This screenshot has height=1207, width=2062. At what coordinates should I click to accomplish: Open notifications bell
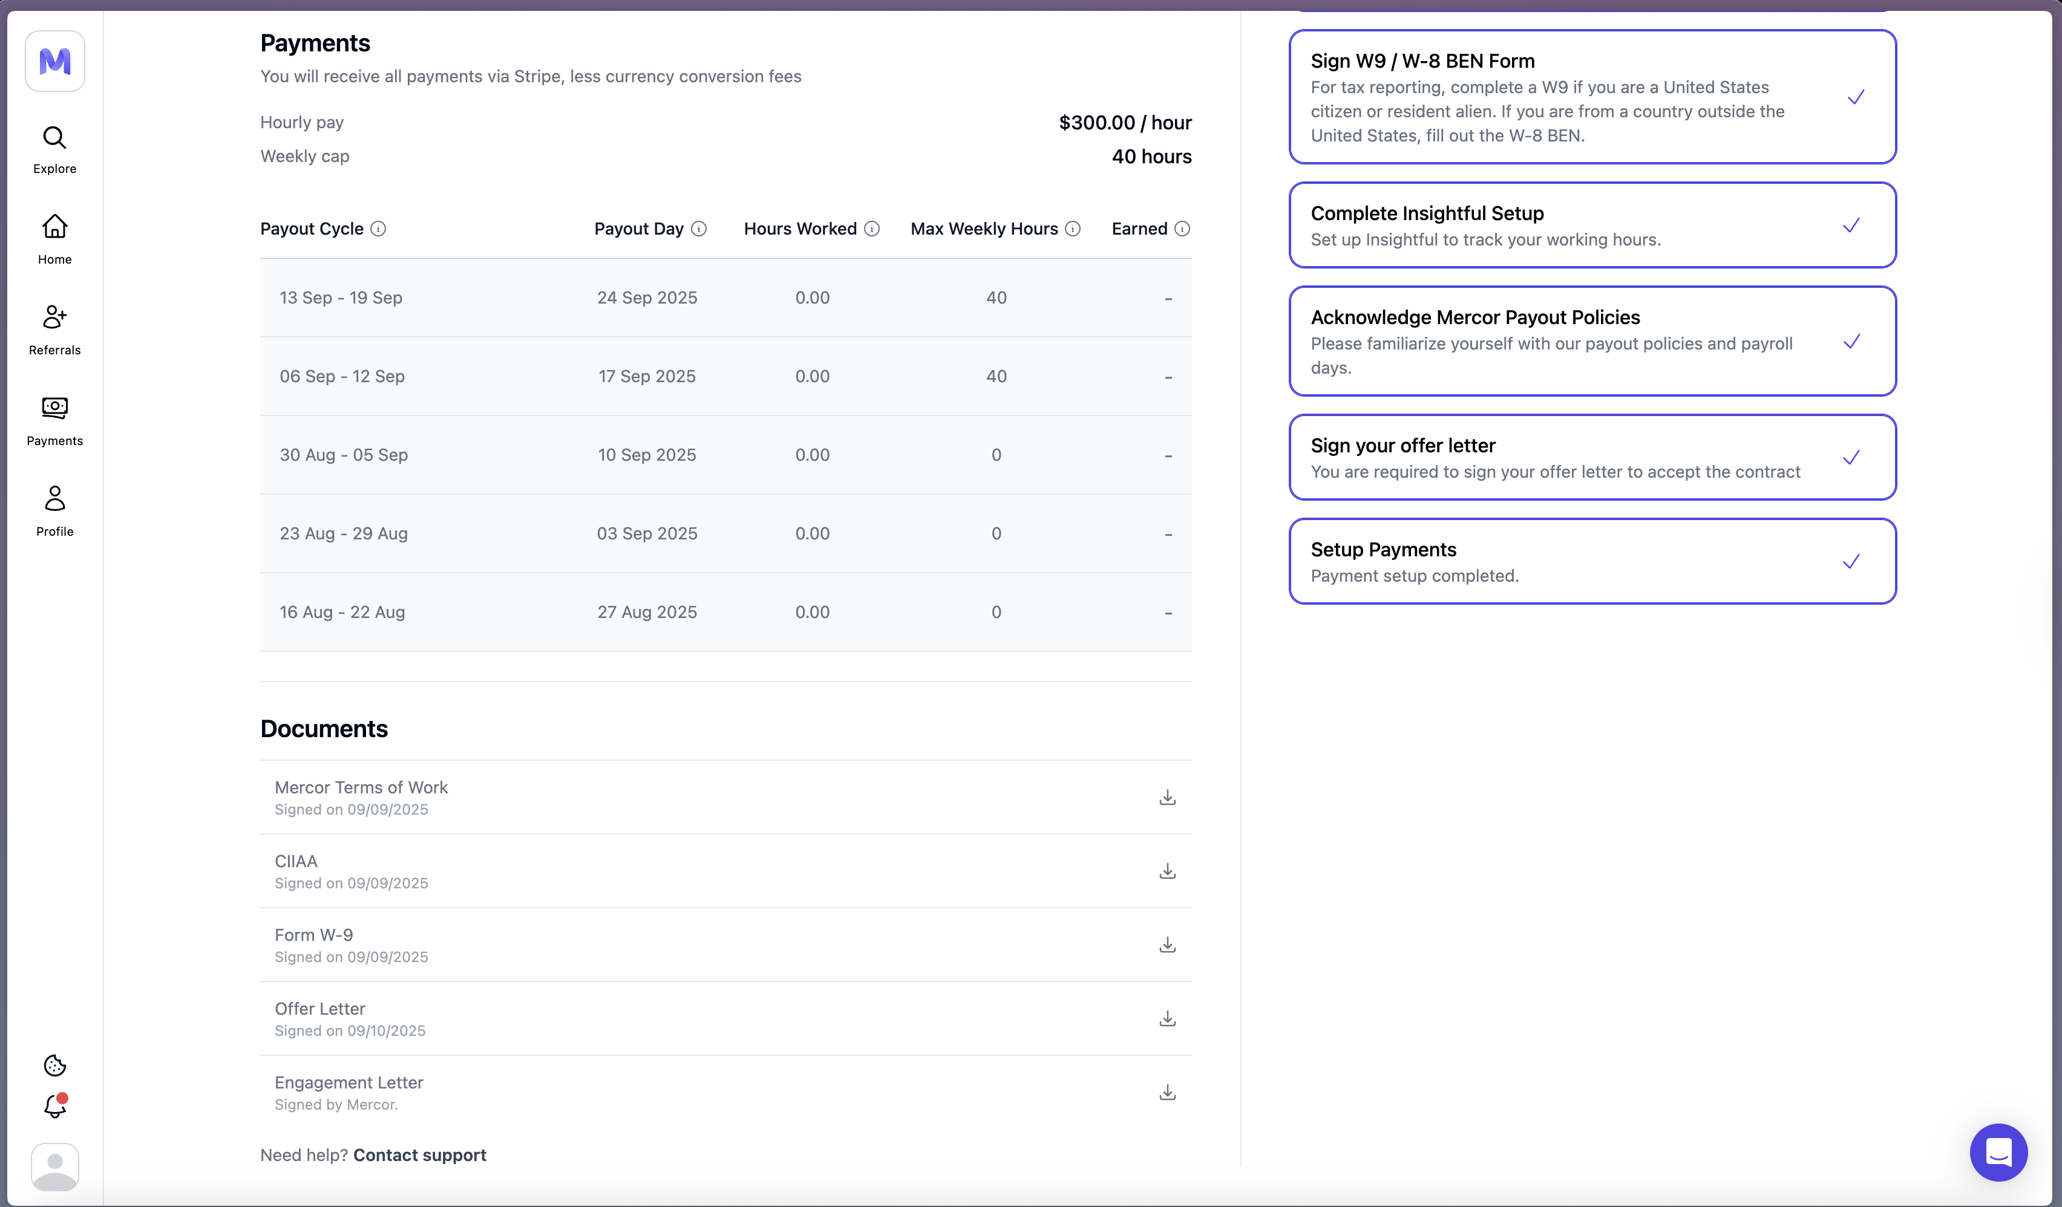pyautogui.click(x=55, y=1105)
